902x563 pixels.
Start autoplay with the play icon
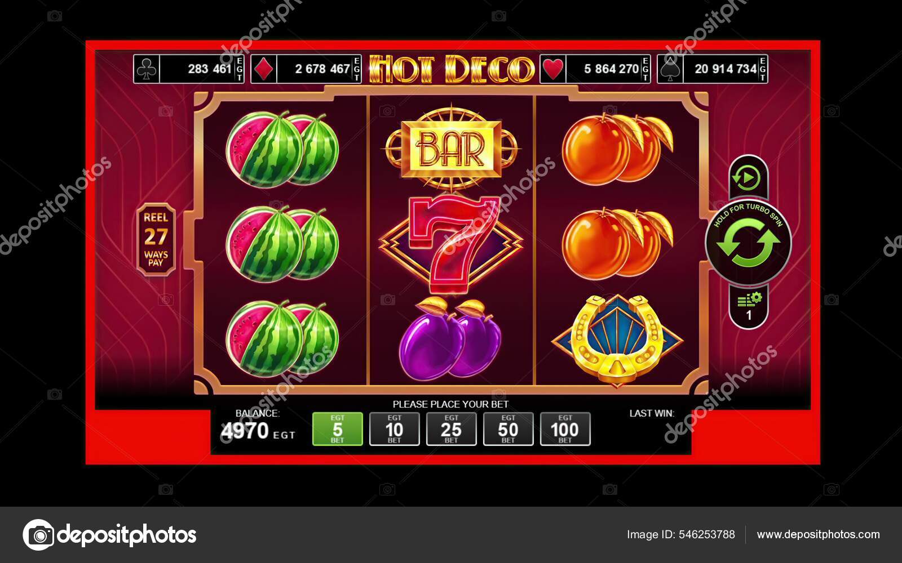pos(748,179)
